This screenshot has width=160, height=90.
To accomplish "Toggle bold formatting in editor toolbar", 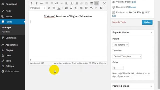I will click(x=31, y=3).
